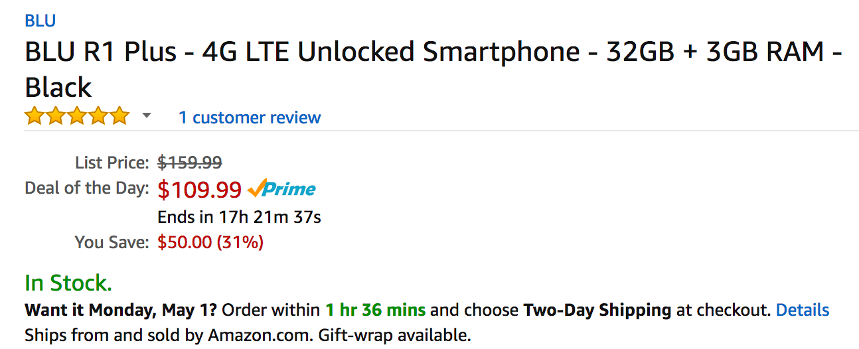Open the 1 customer review link
This screenshot has height=349, width=859.
[x=250, y=118]
